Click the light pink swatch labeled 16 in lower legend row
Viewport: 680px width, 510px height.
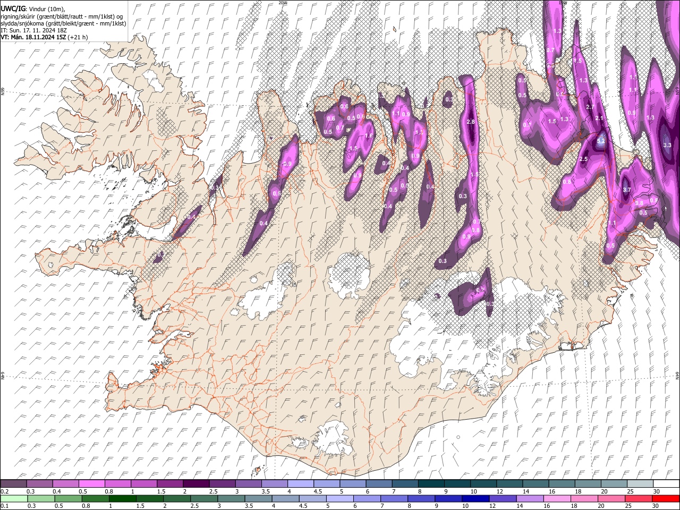[557, 499]
